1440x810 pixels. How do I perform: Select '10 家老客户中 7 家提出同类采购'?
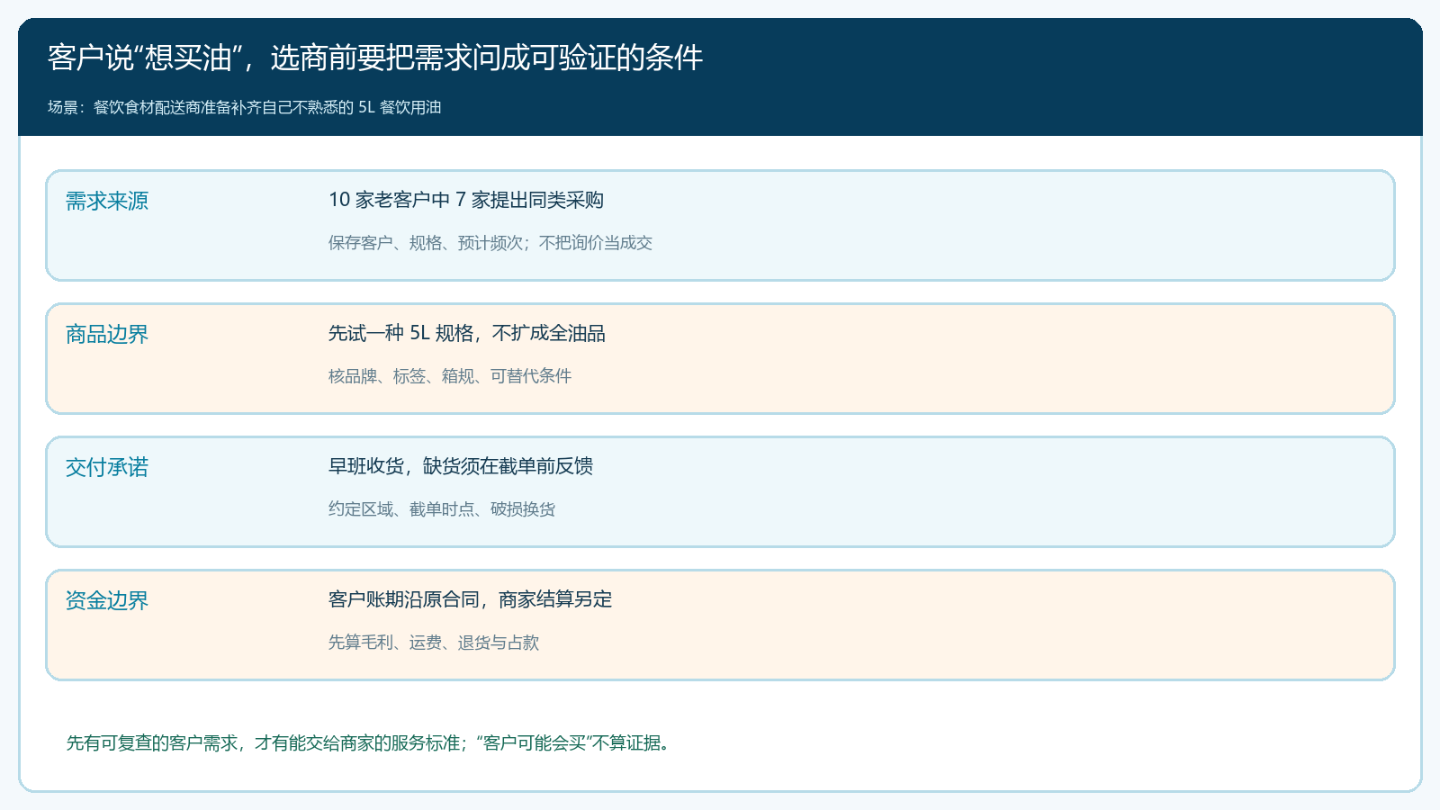click(466, 200)
